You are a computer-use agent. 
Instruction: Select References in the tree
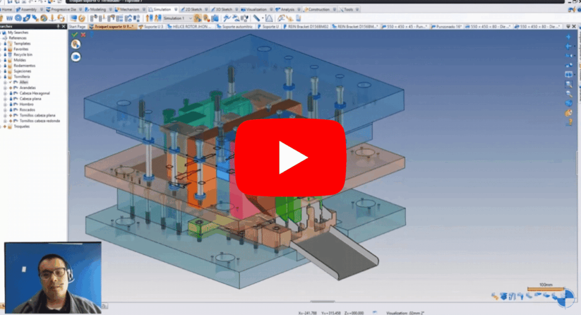click(x=18, y=38)
